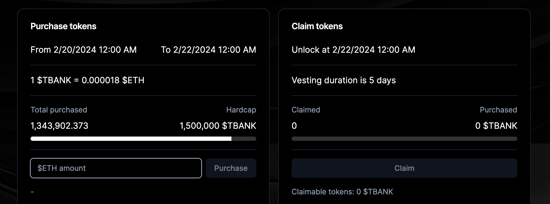The height and width of the screenshot is (204, 550).
Task: Click the From 2/20/2024 start date
Action: pyautogui.click(x=83, y=50)
